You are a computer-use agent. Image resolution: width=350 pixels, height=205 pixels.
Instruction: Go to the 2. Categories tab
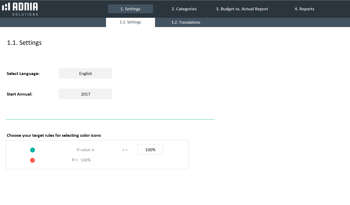tap(184, 9)
